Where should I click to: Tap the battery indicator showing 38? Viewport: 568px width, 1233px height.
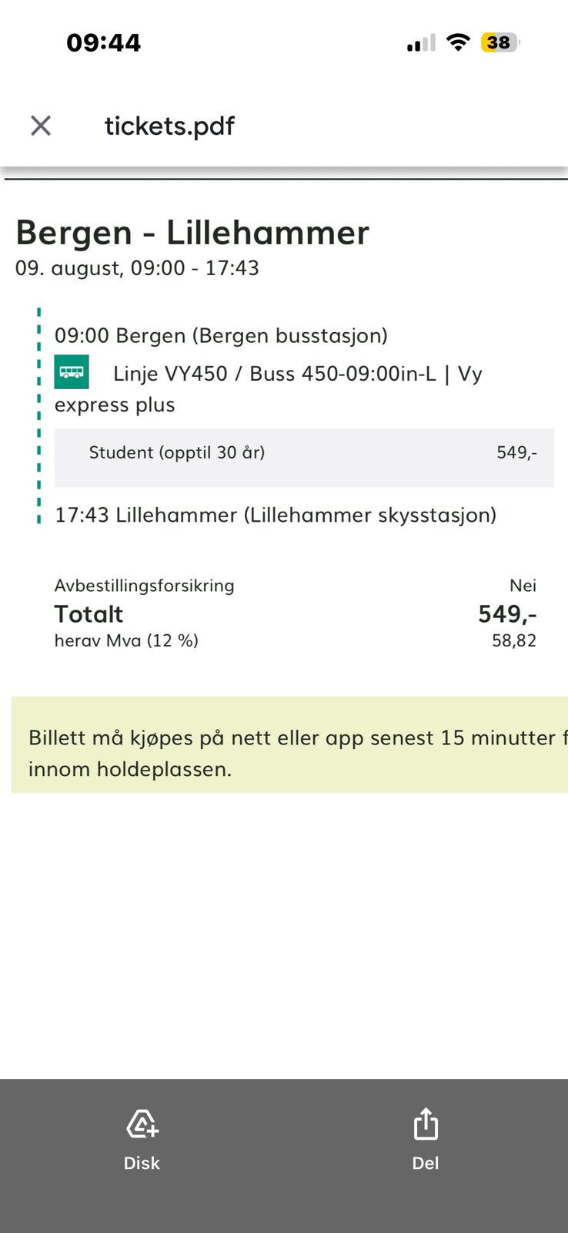click(x=500, y=42)
